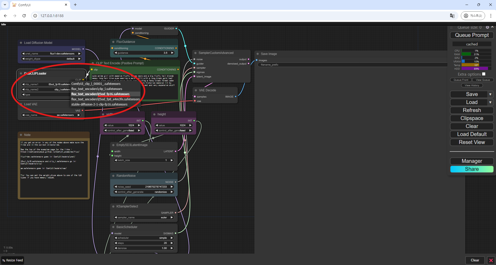
Task: Click the browser address bar URL
Action: [52, 16]
